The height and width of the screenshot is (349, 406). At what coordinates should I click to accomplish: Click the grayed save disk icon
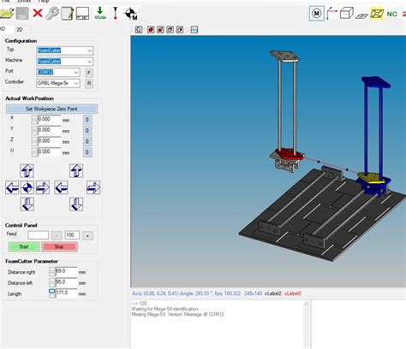(22, 14)
